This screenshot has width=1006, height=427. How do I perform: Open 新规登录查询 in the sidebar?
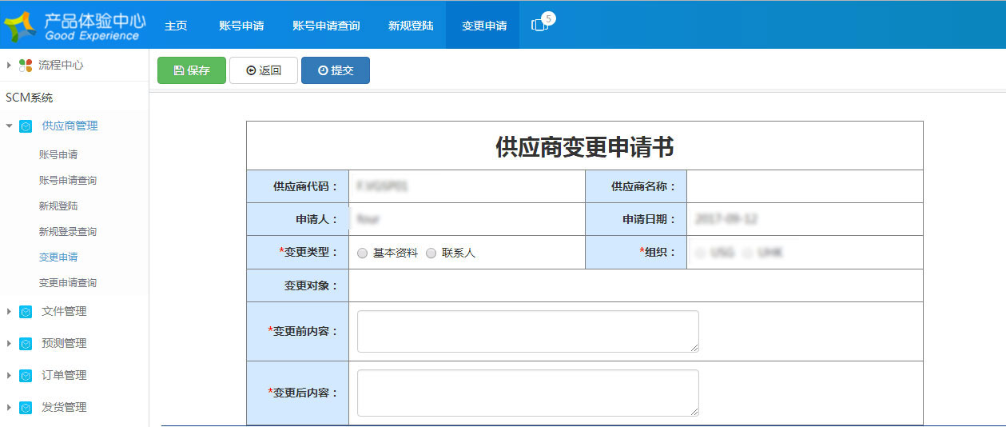68,232
